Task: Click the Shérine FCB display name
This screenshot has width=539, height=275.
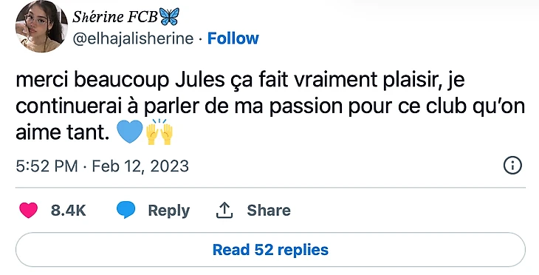Action: [114, 17]
